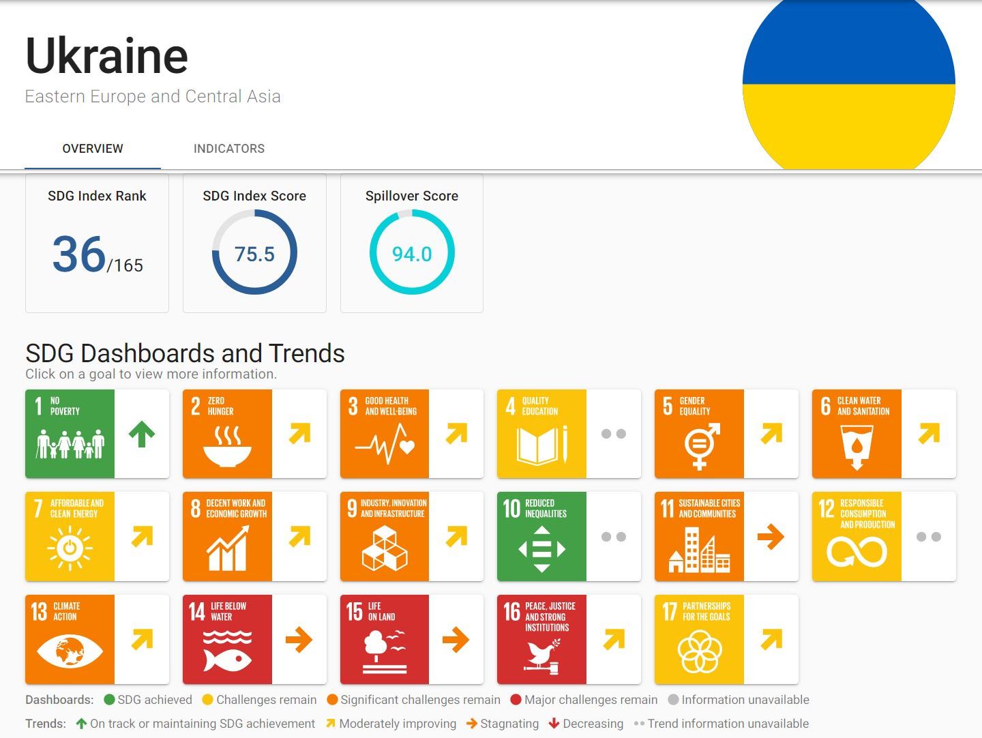
Task: Select the Overview tab
Action: point(93,149)
